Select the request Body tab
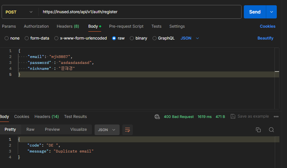This screenshot has width=287, height=168. tap(95, 26)
